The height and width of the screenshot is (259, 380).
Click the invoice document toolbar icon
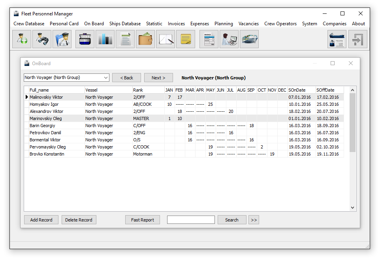[x=209, y=39]
